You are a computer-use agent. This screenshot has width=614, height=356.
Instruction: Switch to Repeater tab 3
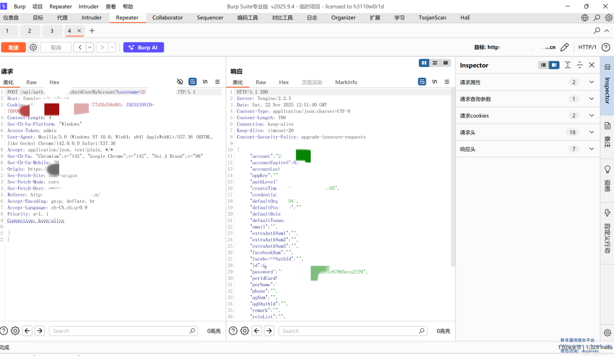[x=52, y=31]
